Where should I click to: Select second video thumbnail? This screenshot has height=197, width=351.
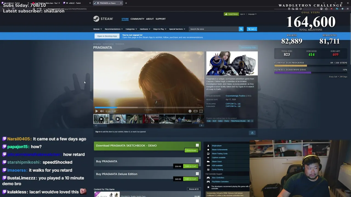118,119
